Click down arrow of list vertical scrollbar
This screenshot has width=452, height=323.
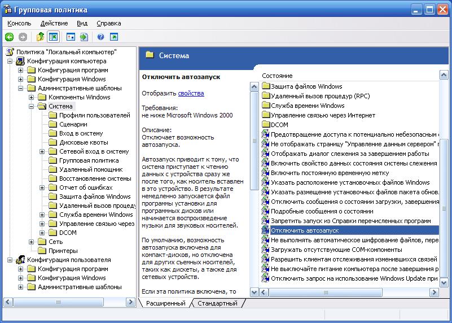click(444, 283)
